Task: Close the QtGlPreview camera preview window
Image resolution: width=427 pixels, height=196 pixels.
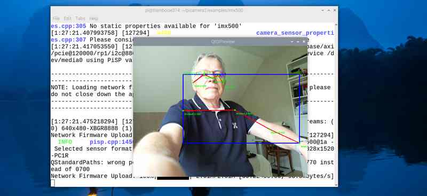Action: click(x=303, y=42)
